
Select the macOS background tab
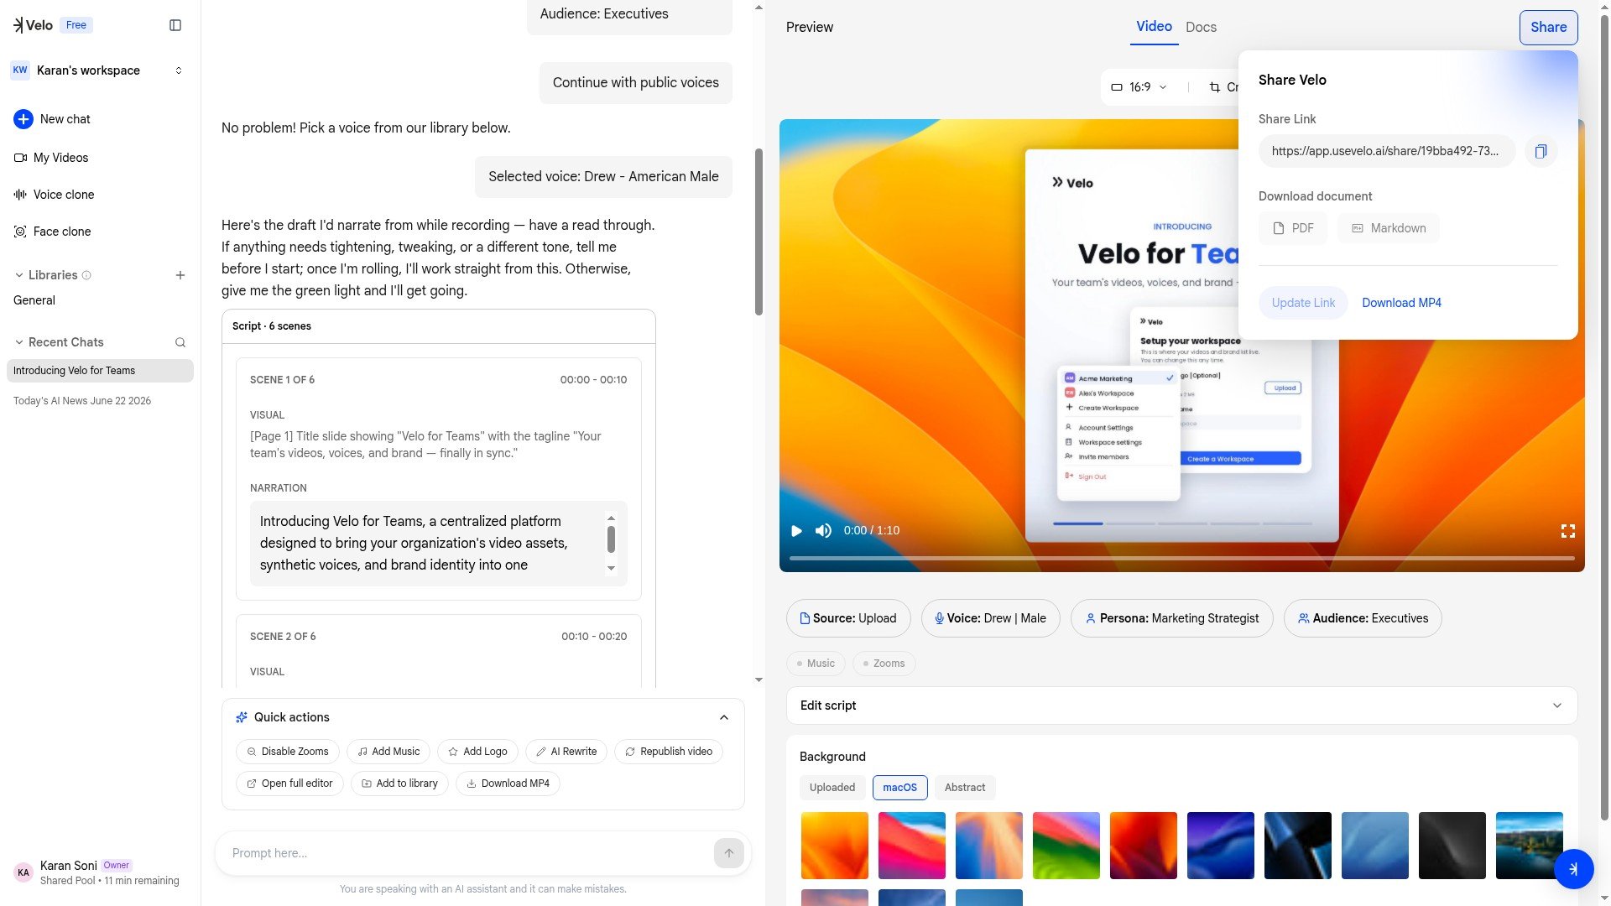[899, 788]
